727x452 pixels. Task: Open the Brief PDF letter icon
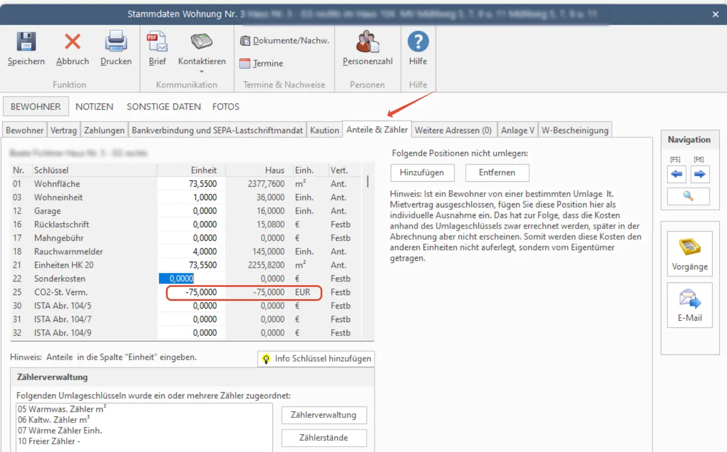click(x=157, y=41)
